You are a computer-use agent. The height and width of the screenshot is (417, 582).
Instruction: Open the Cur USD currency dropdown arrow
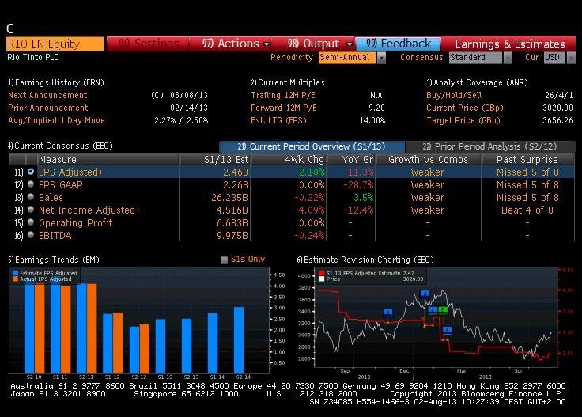click(x=571, y=58)
